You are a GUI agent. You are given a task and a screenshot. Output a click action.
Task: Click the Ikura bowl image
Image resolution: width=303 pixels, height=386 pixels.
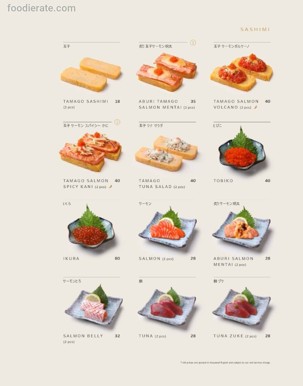pyautogui.click(x=91, y=227)
